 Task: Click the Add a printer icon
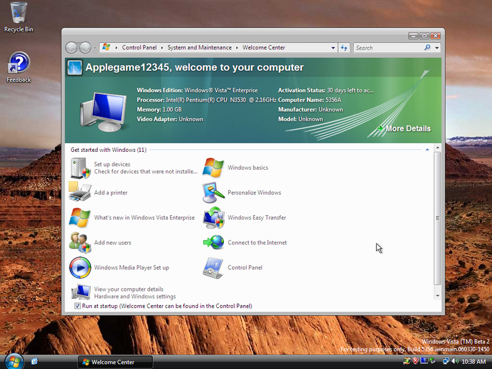click(80, 191)
